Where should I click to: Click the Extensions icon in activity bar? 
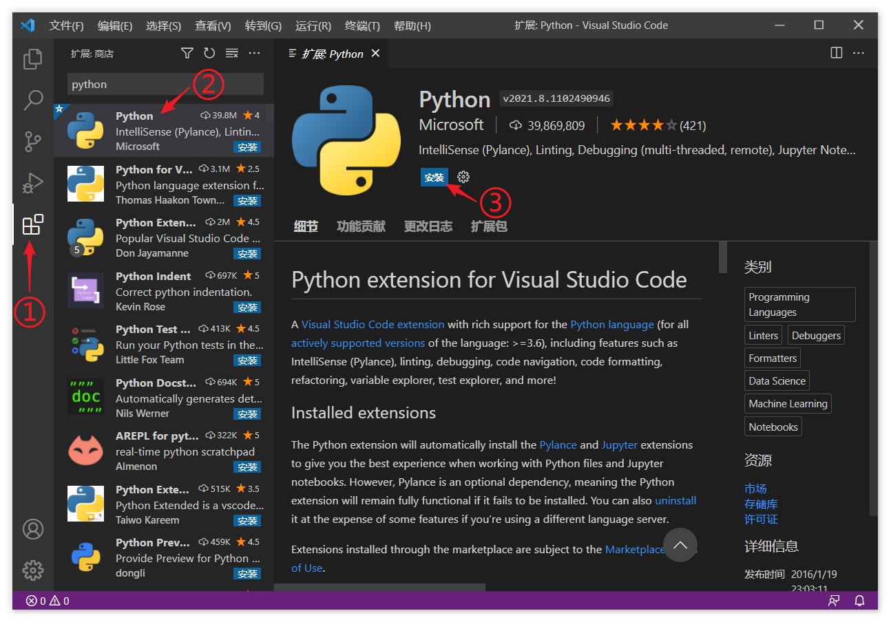click(x=33, y=224)
